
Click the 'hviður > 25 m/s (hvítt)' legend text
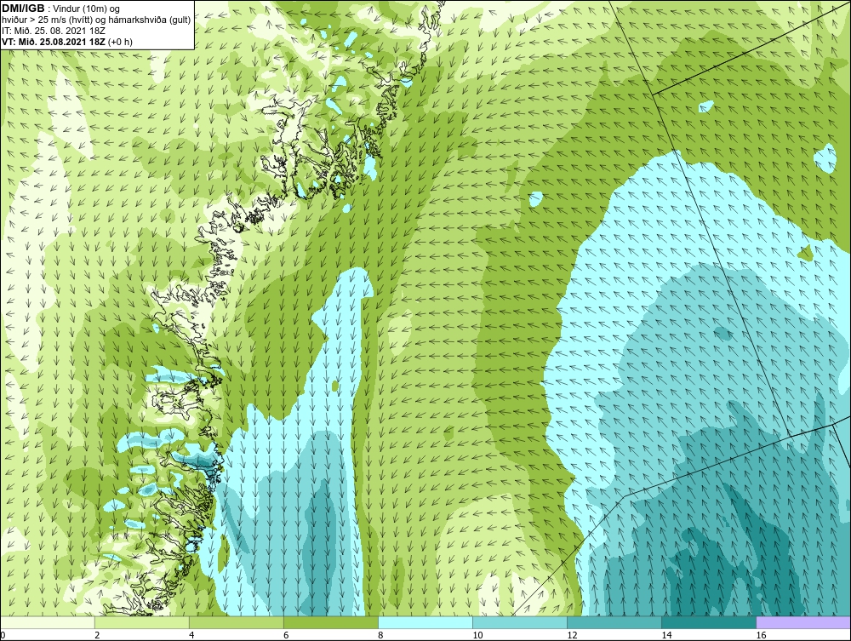point(47,20)
